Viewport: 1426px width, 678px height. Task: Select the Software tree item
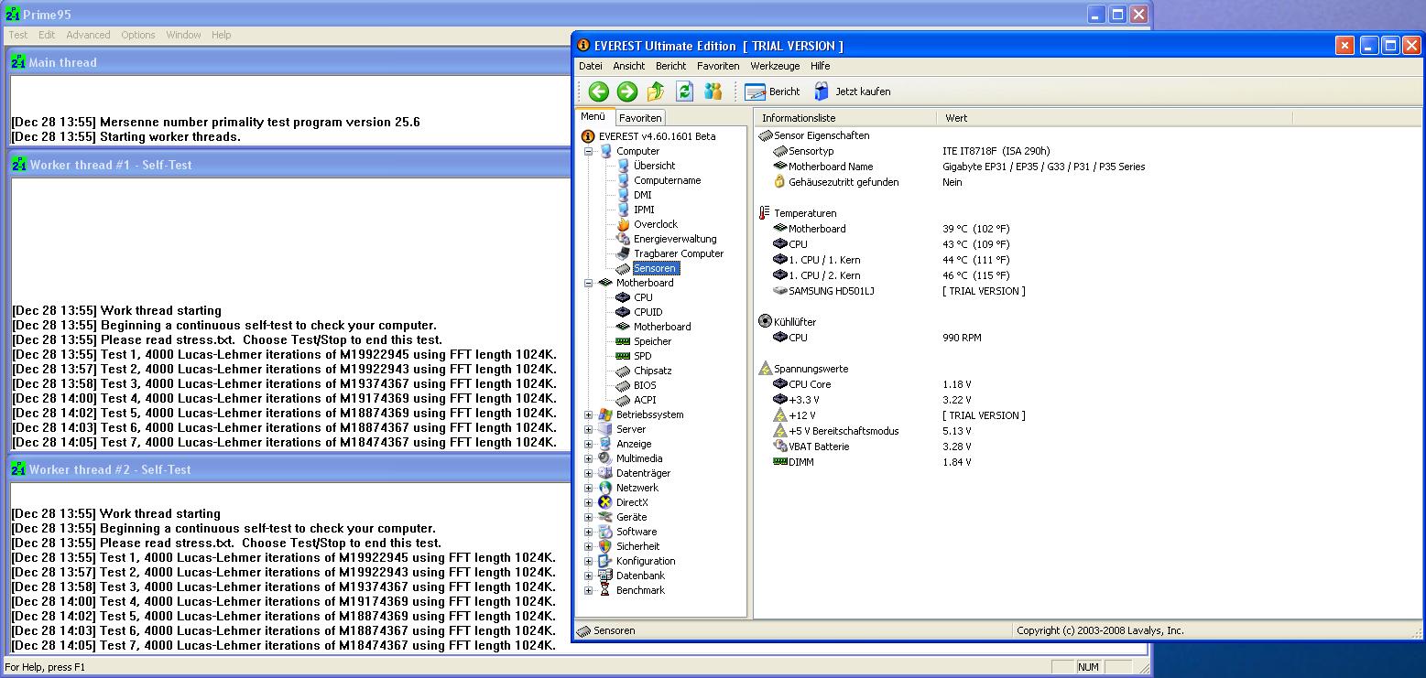(637, 532)
